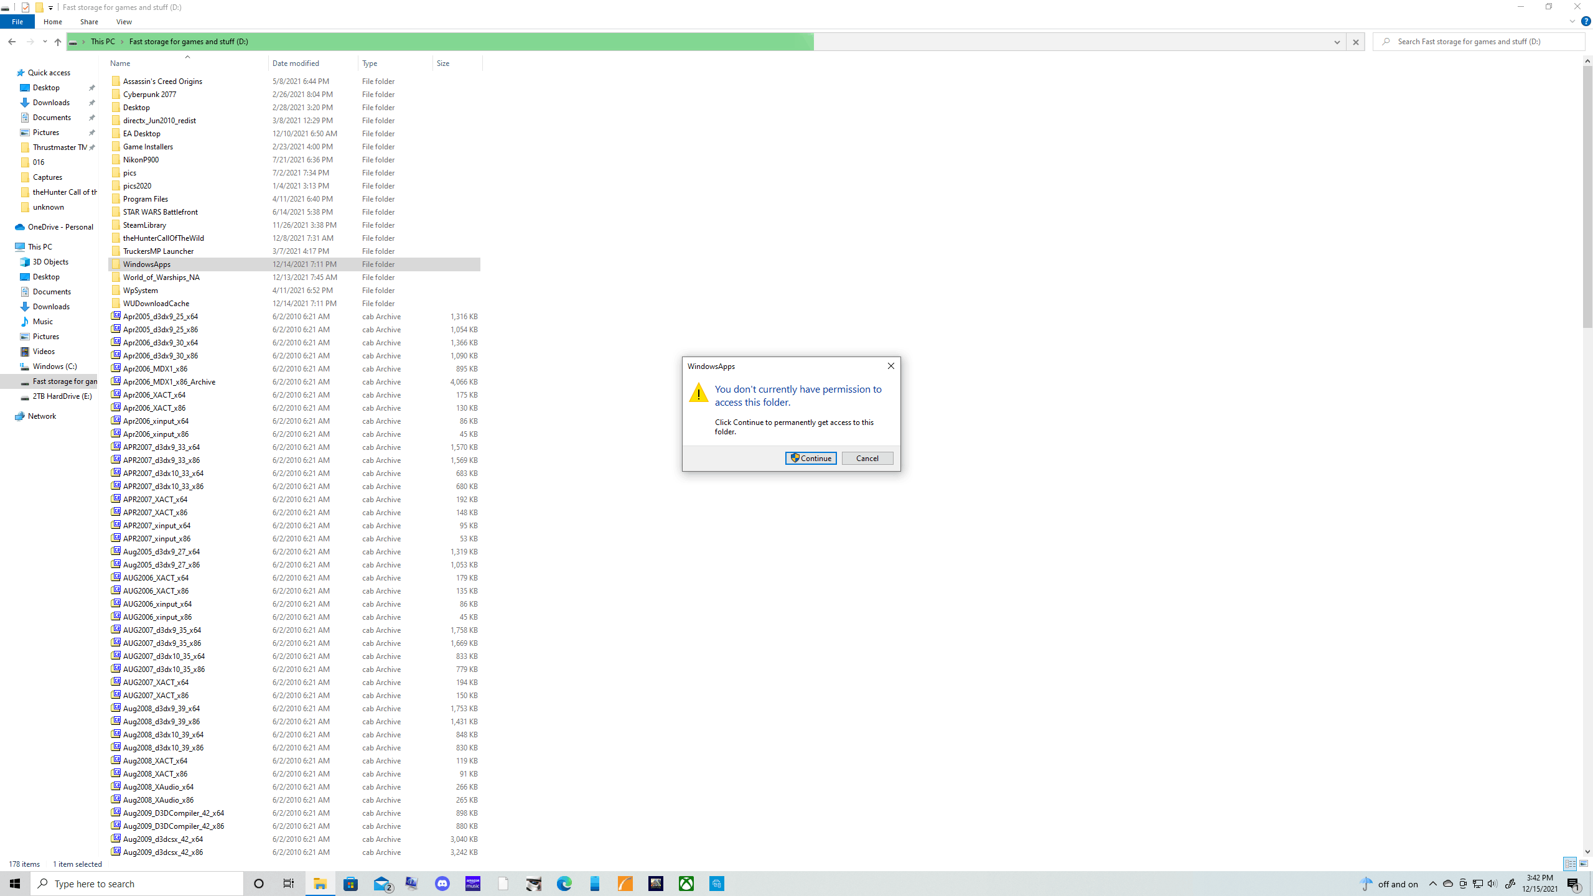This screenshot has height=896, width=1593.
Task: Click Continue to get folder access
Action: 811,458
